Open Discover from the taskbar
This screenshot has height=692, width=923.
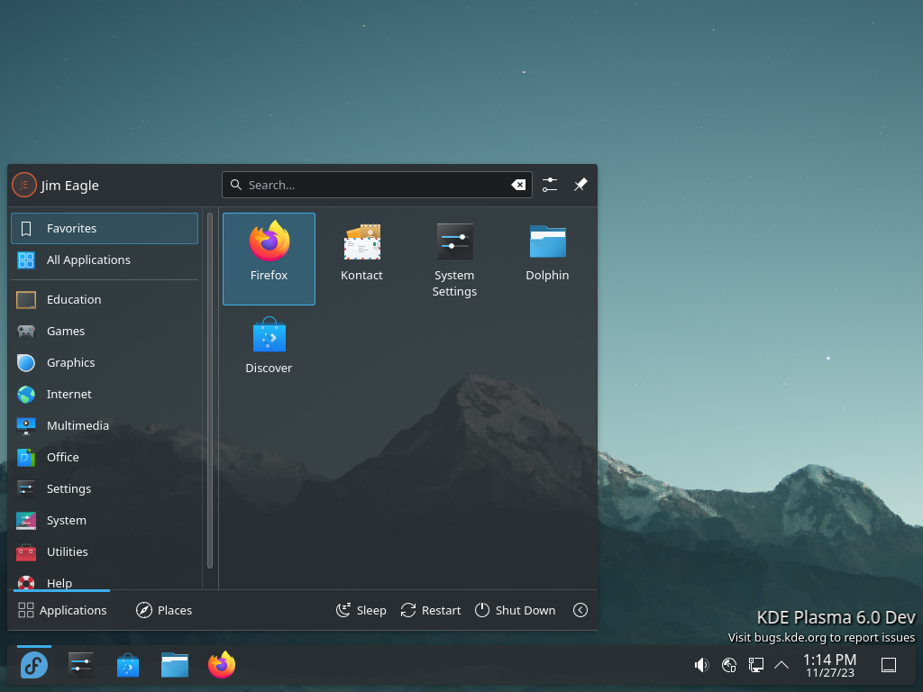point(128,666)
